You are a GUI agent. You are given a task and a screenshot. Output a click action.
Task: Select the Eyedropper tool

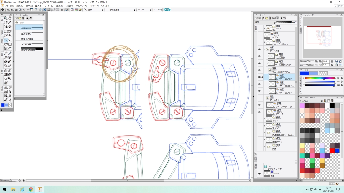click(10, 22)
